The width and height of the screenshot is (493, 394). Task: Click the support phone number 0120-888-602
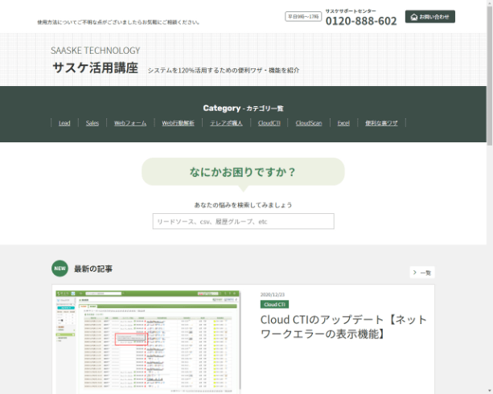[361, 21]
